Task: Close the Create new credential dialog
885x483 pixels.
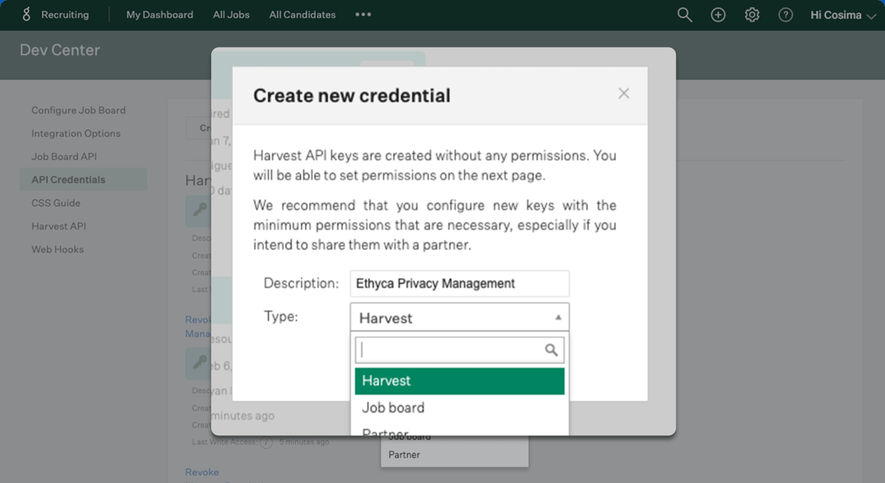Action: coord(623,93)
